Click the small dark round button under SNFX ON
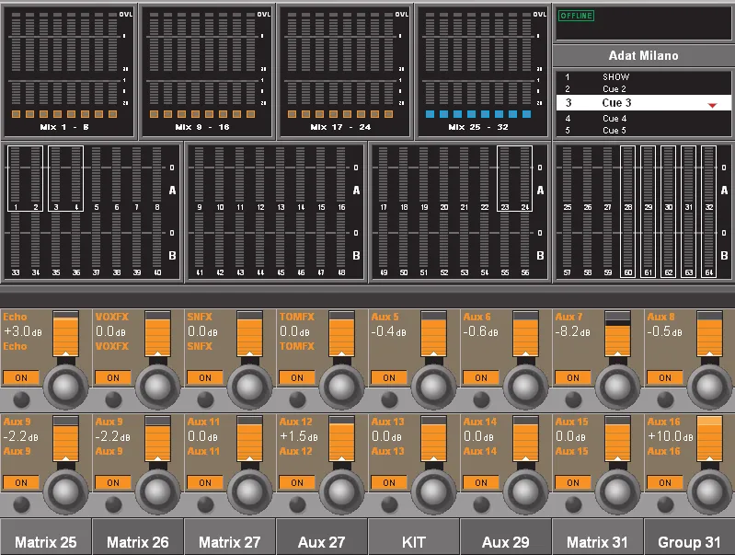735x555 pixels. pyautogui.click(x=205, y=399)
